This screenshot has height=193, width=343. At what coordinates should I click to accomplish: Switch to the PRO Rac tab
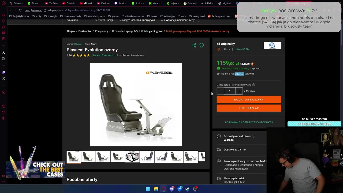(x=208, y=3)
